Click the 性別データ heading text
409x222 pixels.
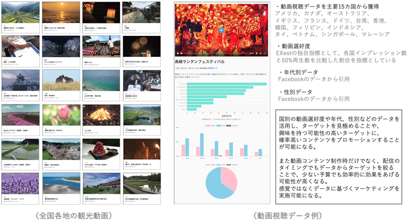tap(298, 92)
